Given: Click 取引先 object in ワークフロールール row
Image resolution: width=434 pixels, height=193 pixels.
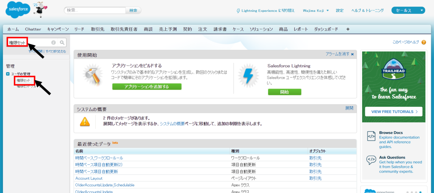Looking at the screenshot, I should (x=315, y=158).
